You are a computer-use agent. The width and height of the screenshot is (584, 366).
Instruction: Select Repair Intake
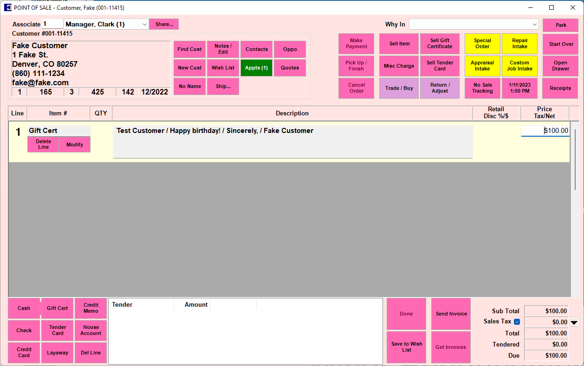(x=519, y=44)
